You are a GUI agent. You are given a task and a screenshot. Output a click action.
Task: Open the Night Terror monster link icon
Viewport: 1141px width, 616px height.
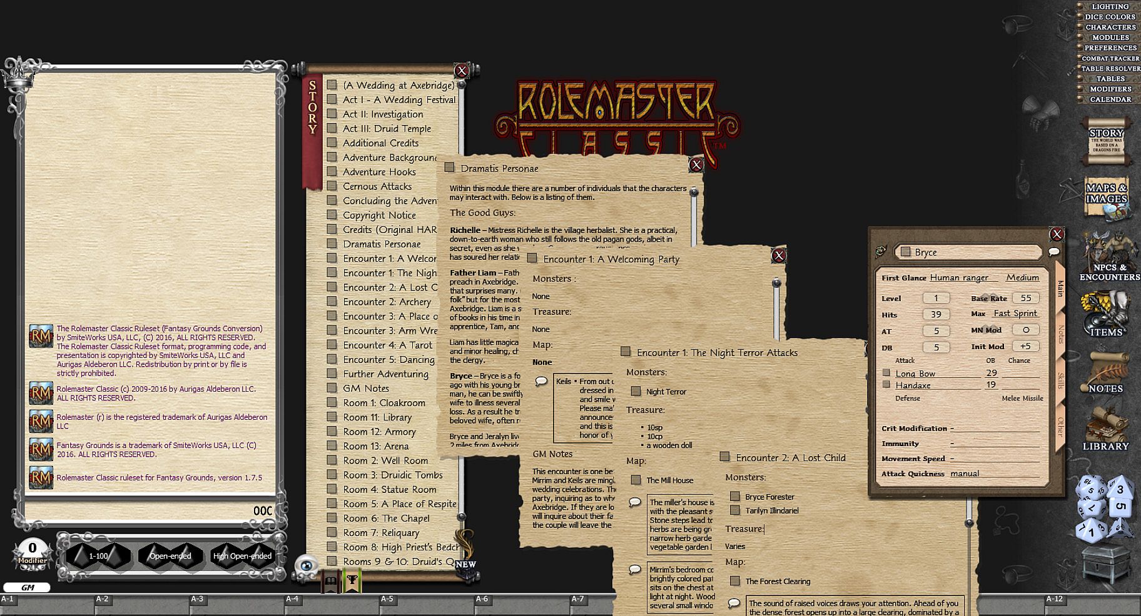636,391
